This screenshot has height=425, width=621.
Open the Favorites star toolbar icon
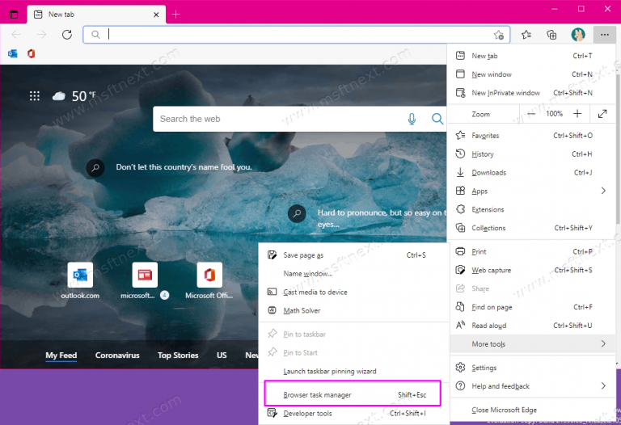[526, 35]
